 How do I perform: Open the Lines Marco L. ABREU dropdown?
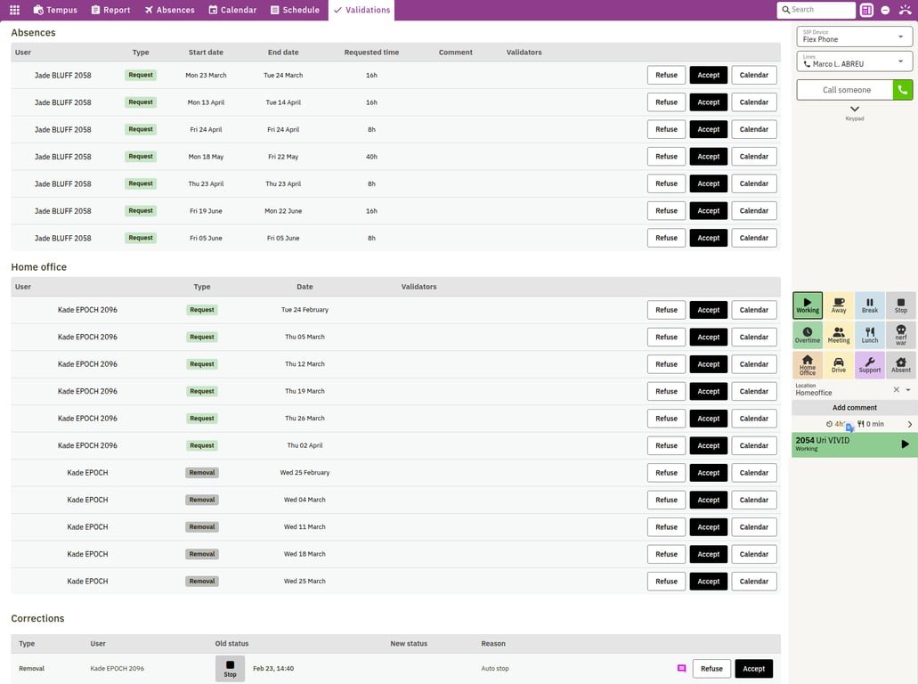pos(854,61)
